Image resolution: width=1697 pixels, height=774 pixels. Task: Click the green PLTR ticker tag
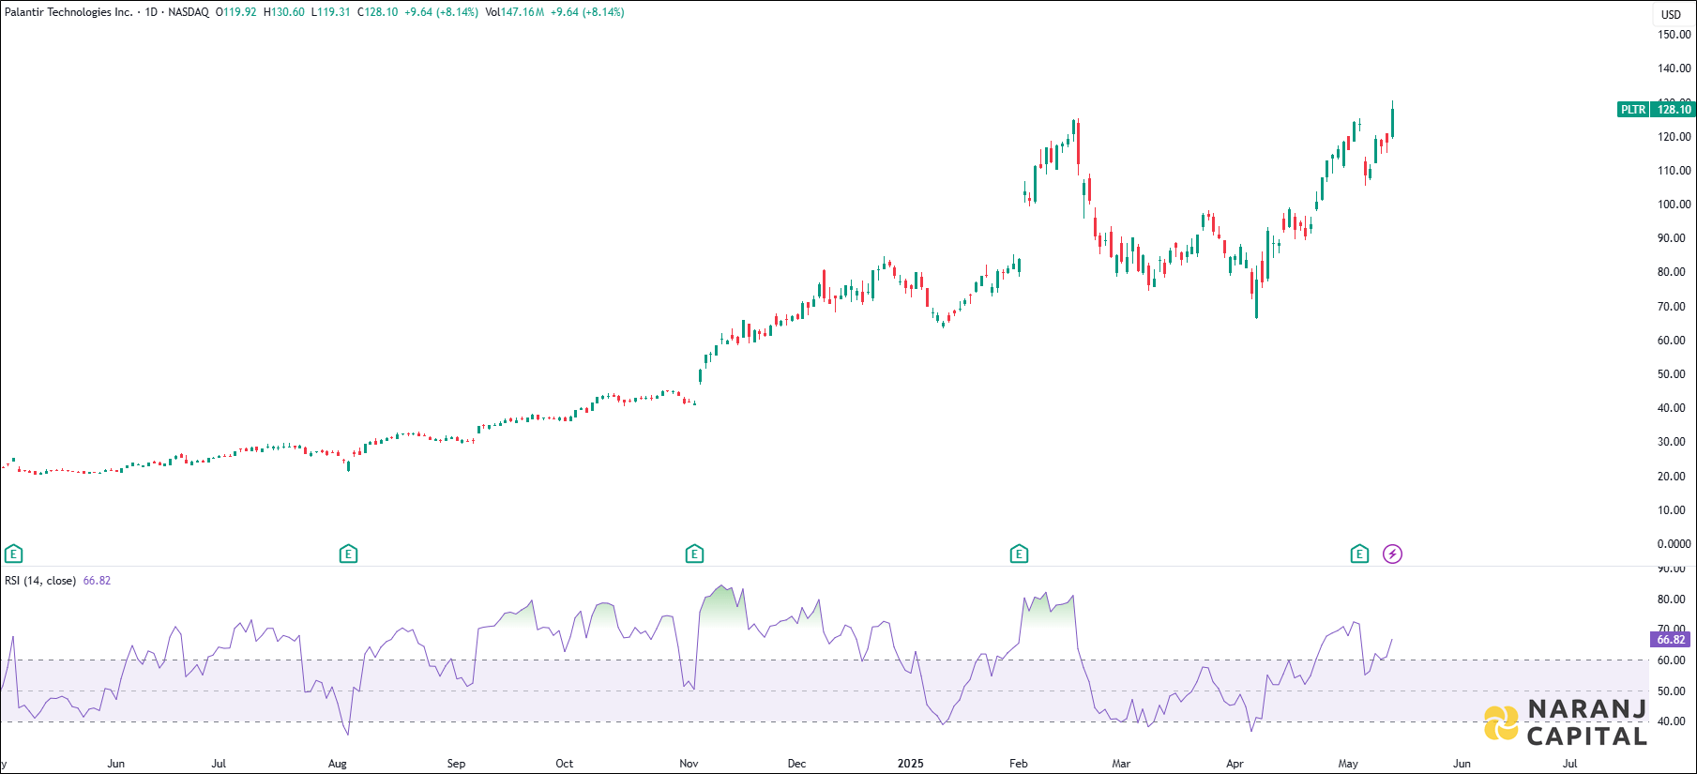pyautogui.click(x=1633, y=110)
